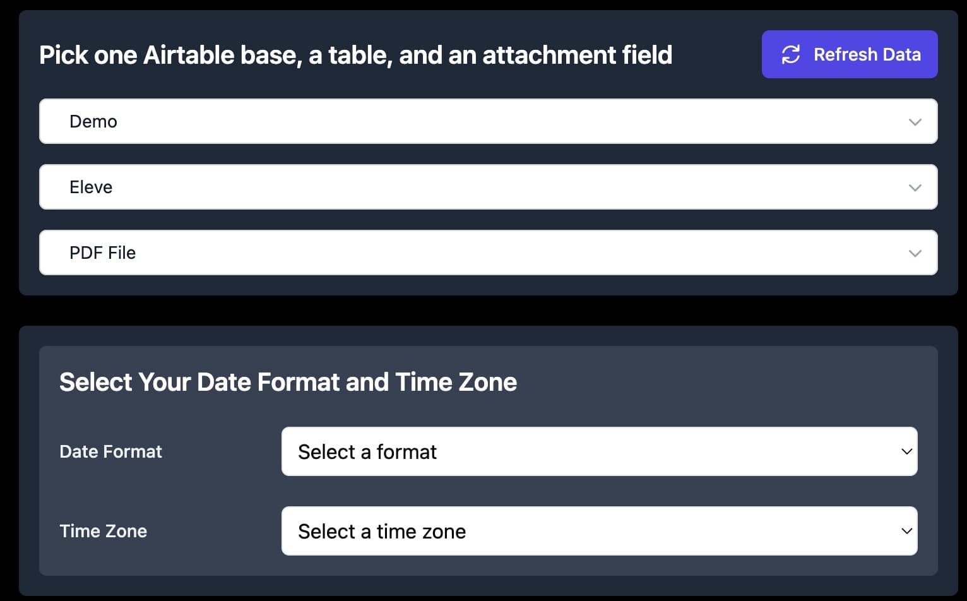Click the 'Pick one Airtable base' heading

click(x=355, y=55)
